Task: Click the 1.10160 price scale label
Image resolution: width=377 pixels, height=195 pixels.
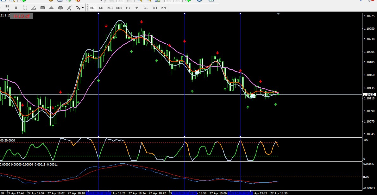Action: [369, 75]
